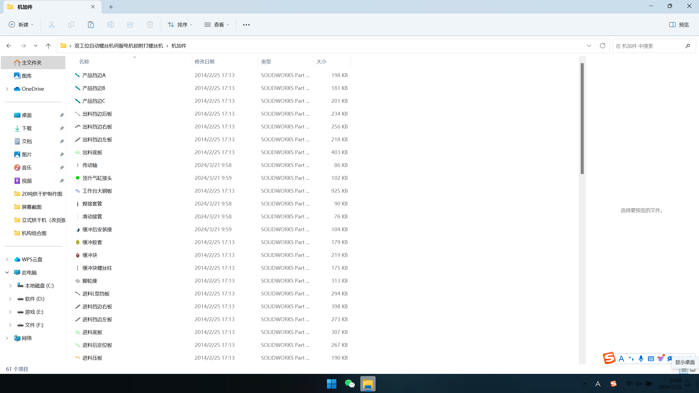Toggle the 预览 preview pane button

(679, 25)
